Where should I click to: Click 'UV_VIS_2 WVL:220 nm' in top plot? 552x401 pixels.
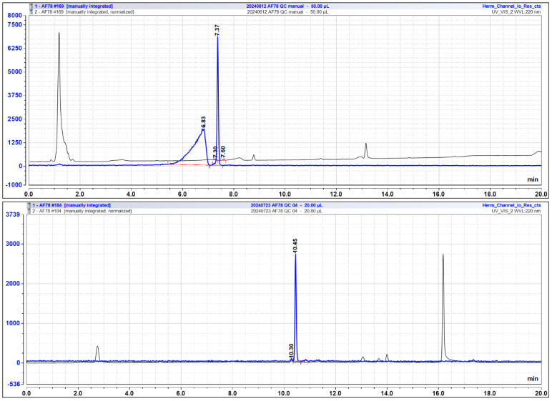click(x=516, y=12)
